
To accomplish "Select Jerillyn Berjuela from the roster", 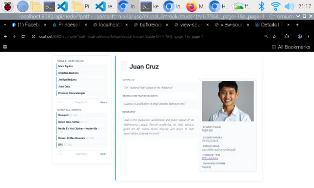I will pos(82,79).
